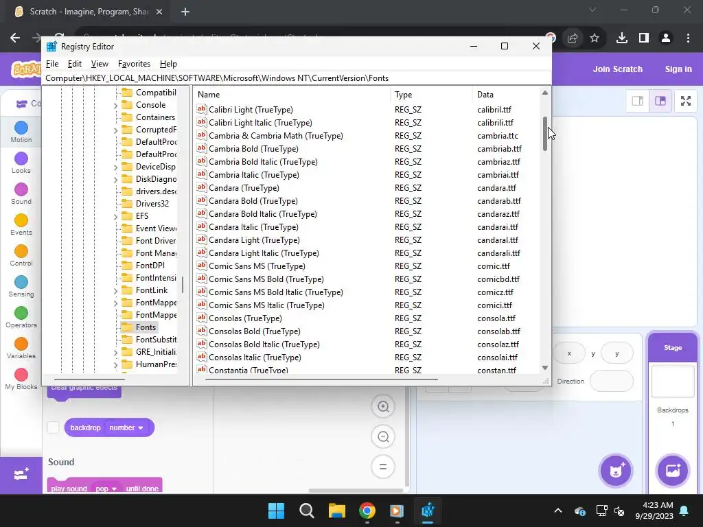The image size is (703, 527).
Task: Open a new Chrome tab
Action: point(185,12)
